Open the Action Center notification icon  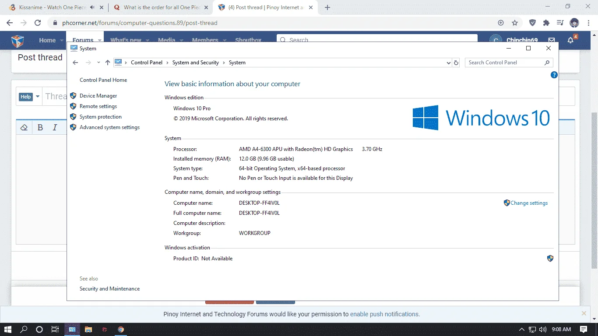pos(584,329)
